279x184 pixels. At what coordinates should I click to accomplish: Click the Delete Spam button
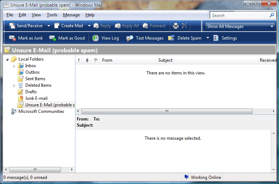185,38
